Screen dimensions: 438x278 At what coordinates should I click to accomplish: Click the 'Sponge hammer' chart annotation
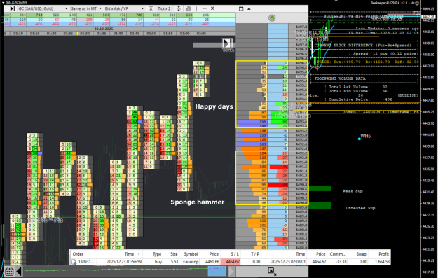pos(198,202)
